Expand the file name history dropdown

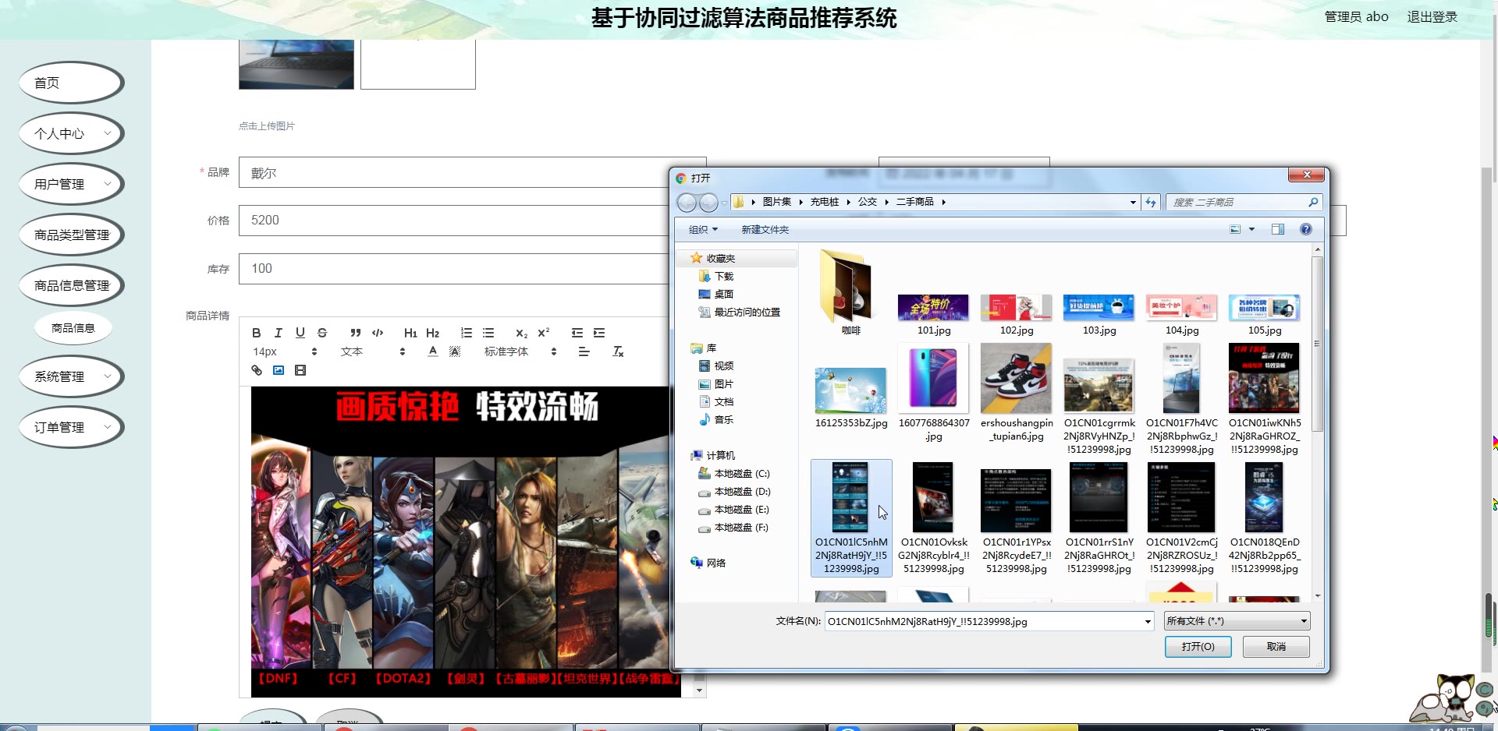(1148, 621)
